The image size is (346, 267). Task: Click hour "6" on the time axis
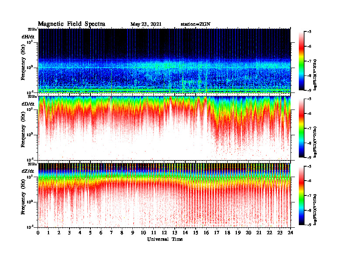pos(101,233)
